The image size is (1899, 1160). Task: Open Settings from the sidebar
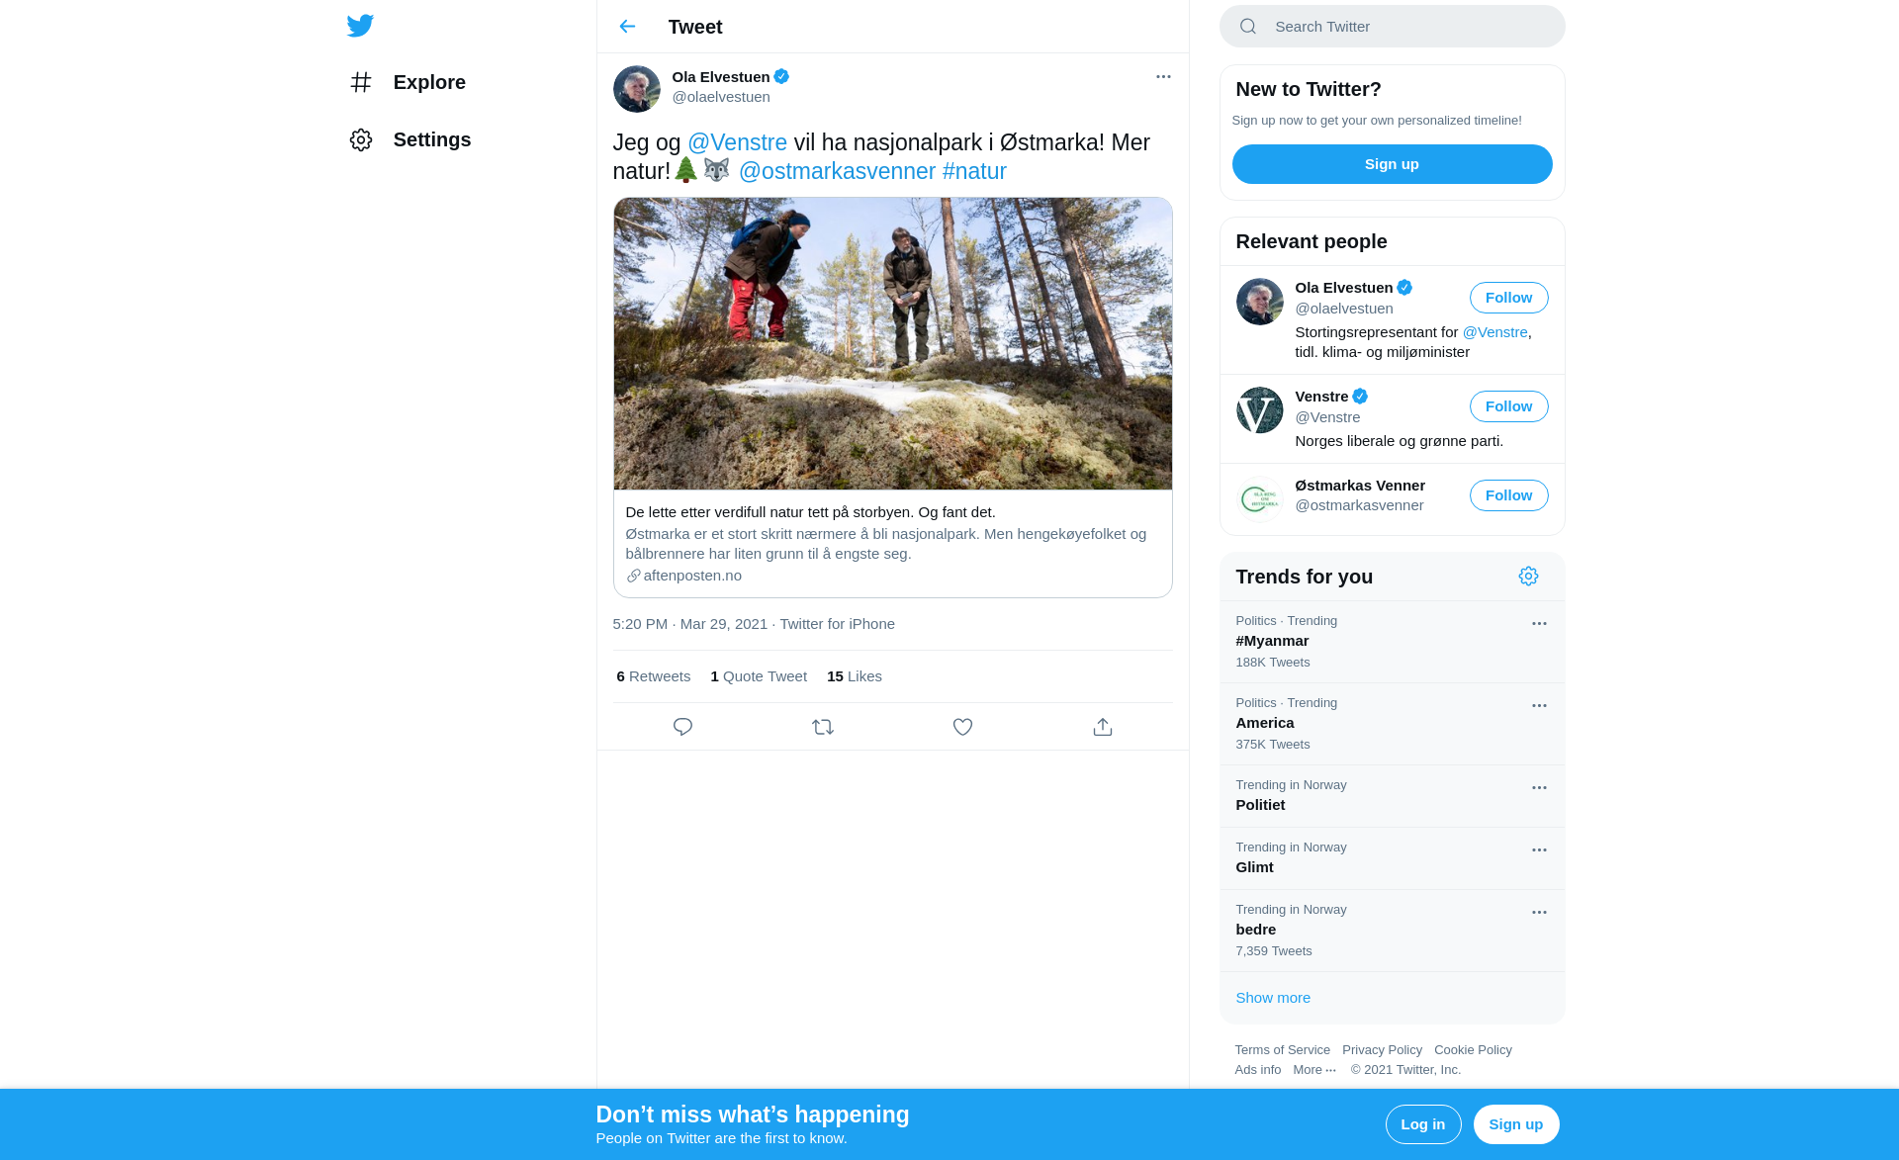(x=409, y=139)
